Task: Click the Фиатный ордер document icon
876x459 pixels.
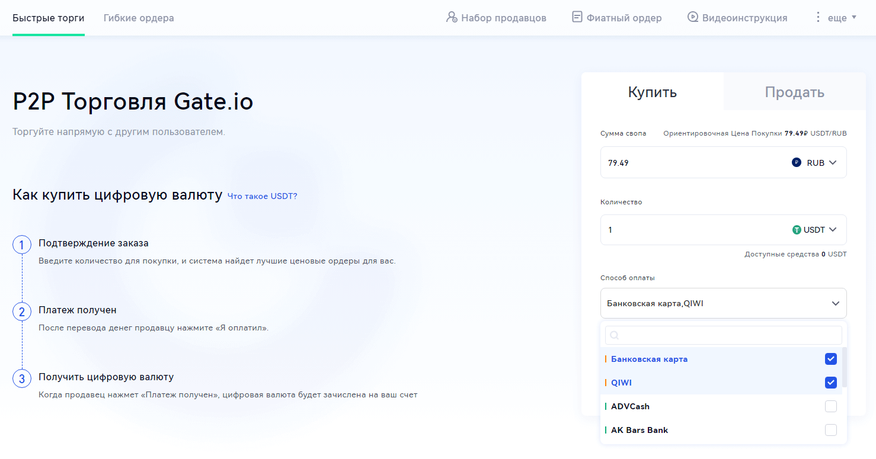Action: pyautogui.click(x=577, y=17)
